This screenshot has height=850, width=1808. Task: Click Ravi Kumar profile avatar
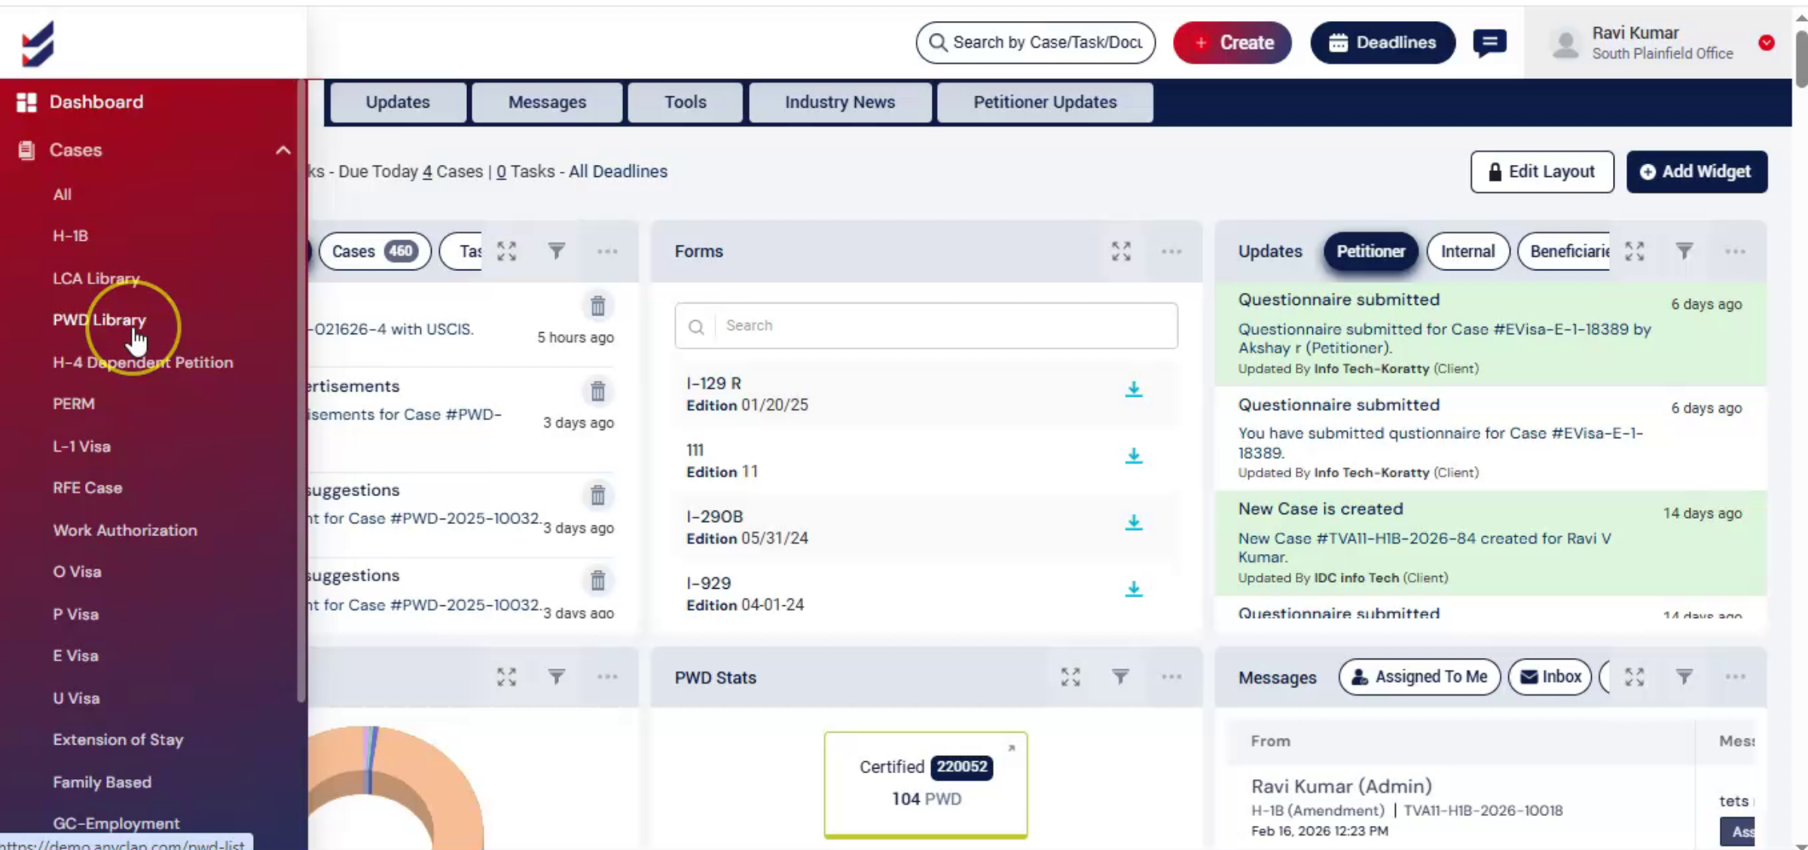coord(1566,44)
